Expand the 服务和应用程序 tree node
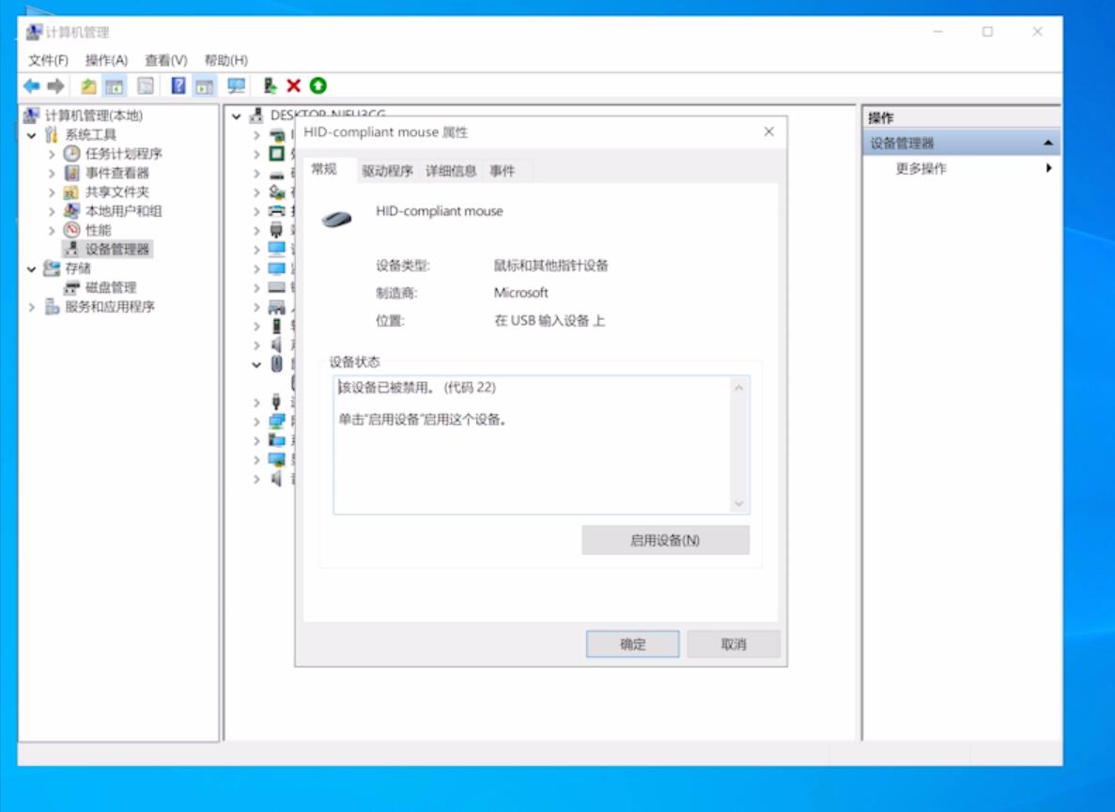 tap(31, 307)
